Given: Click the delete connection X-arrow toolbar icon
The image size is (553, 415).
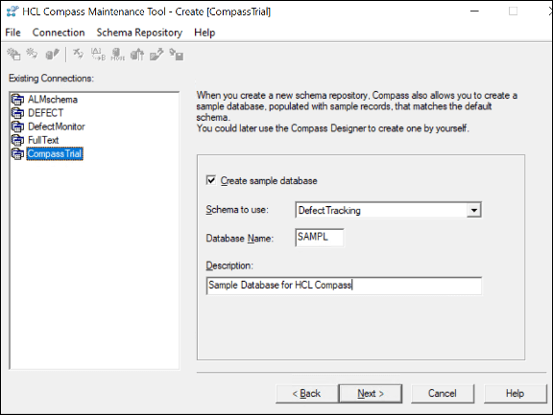Looking at the screenshot, I should (79, 55).
